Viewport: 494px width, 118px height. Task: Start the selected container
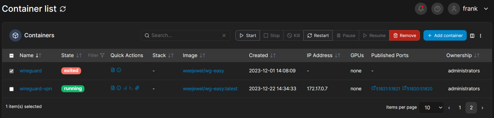click(248, 35)
